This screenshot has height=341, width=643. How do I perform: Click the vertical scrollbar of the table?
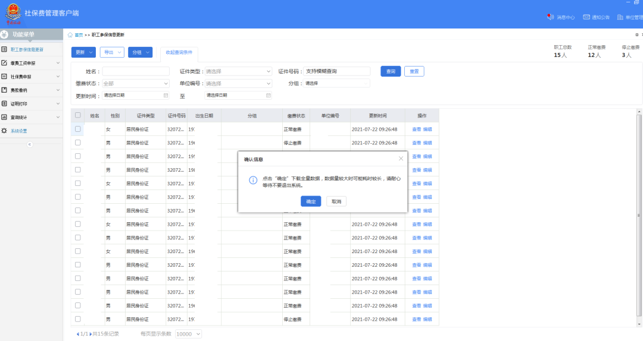tap(639, 215)
